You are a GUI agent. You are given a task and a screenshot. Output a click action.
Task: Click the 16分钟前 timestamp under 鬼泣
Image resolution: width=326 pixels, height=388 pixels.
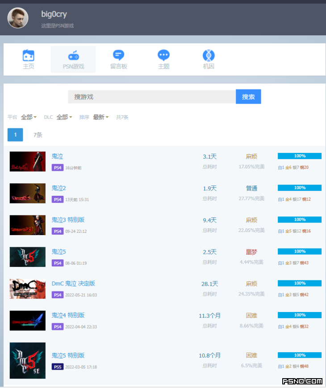(73, 168)
